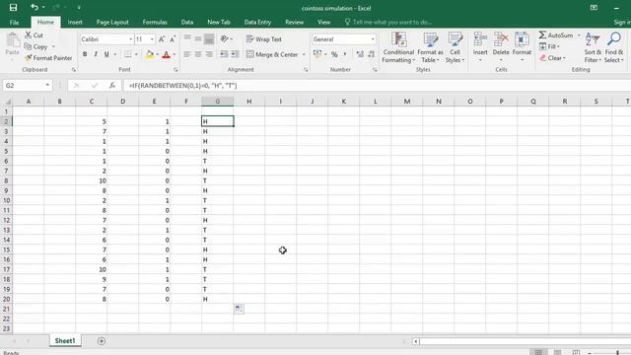Image resolution: width=631 pixels, height=355 pixels.
Task: Undo the last action
Action: point(35,7)
